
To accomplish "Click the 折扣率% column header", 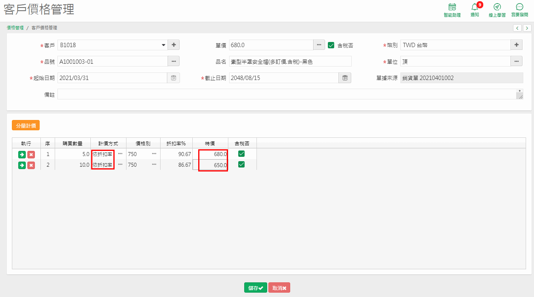I will click(x=176, y=143).
